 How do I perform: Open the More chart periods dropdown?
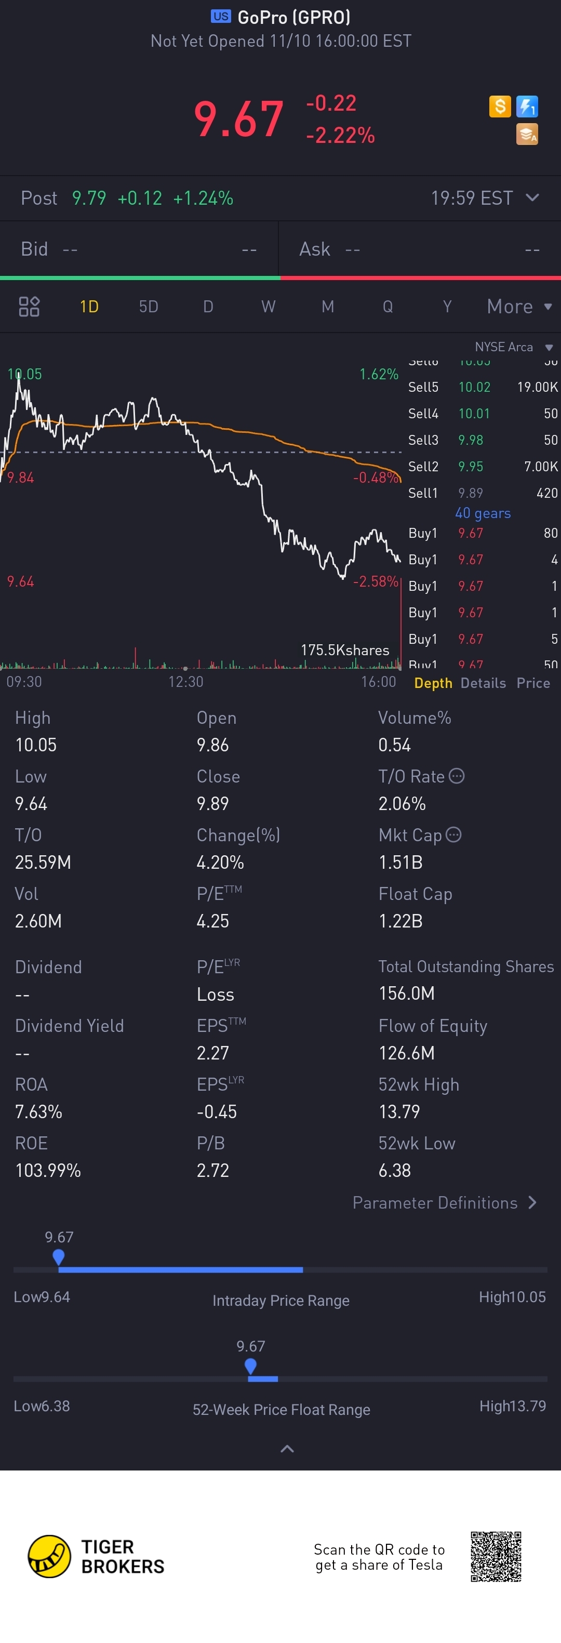[x=519, y=307]
